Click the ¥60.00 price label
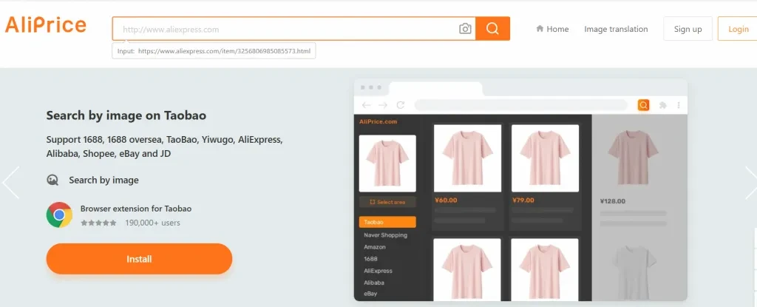This screenshot has width=757, height=307. 446,200
